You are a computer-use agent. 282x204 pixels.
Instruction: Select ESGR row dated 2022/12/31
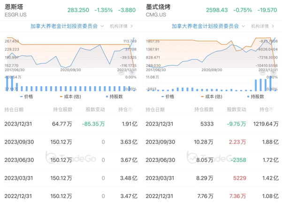(x=71, y=196)
